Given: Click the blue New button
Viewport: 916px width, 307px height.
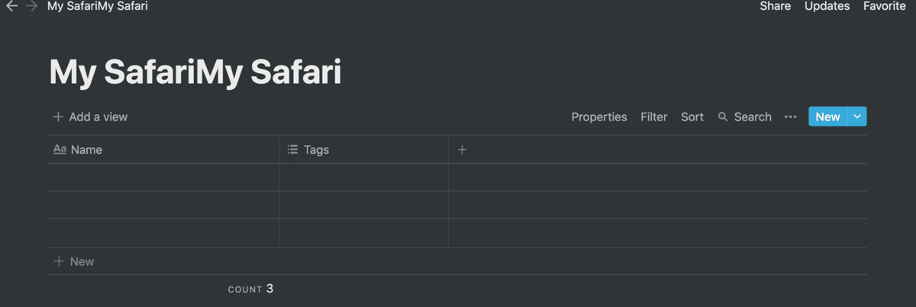Looking at the screenshot, I should click(x=827, y=117).
